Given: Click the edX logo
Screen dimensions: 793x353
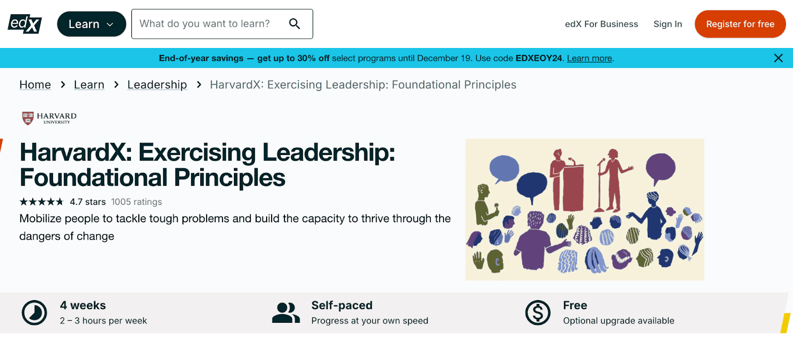Looking at the screenshot, I should click(25, 24).
